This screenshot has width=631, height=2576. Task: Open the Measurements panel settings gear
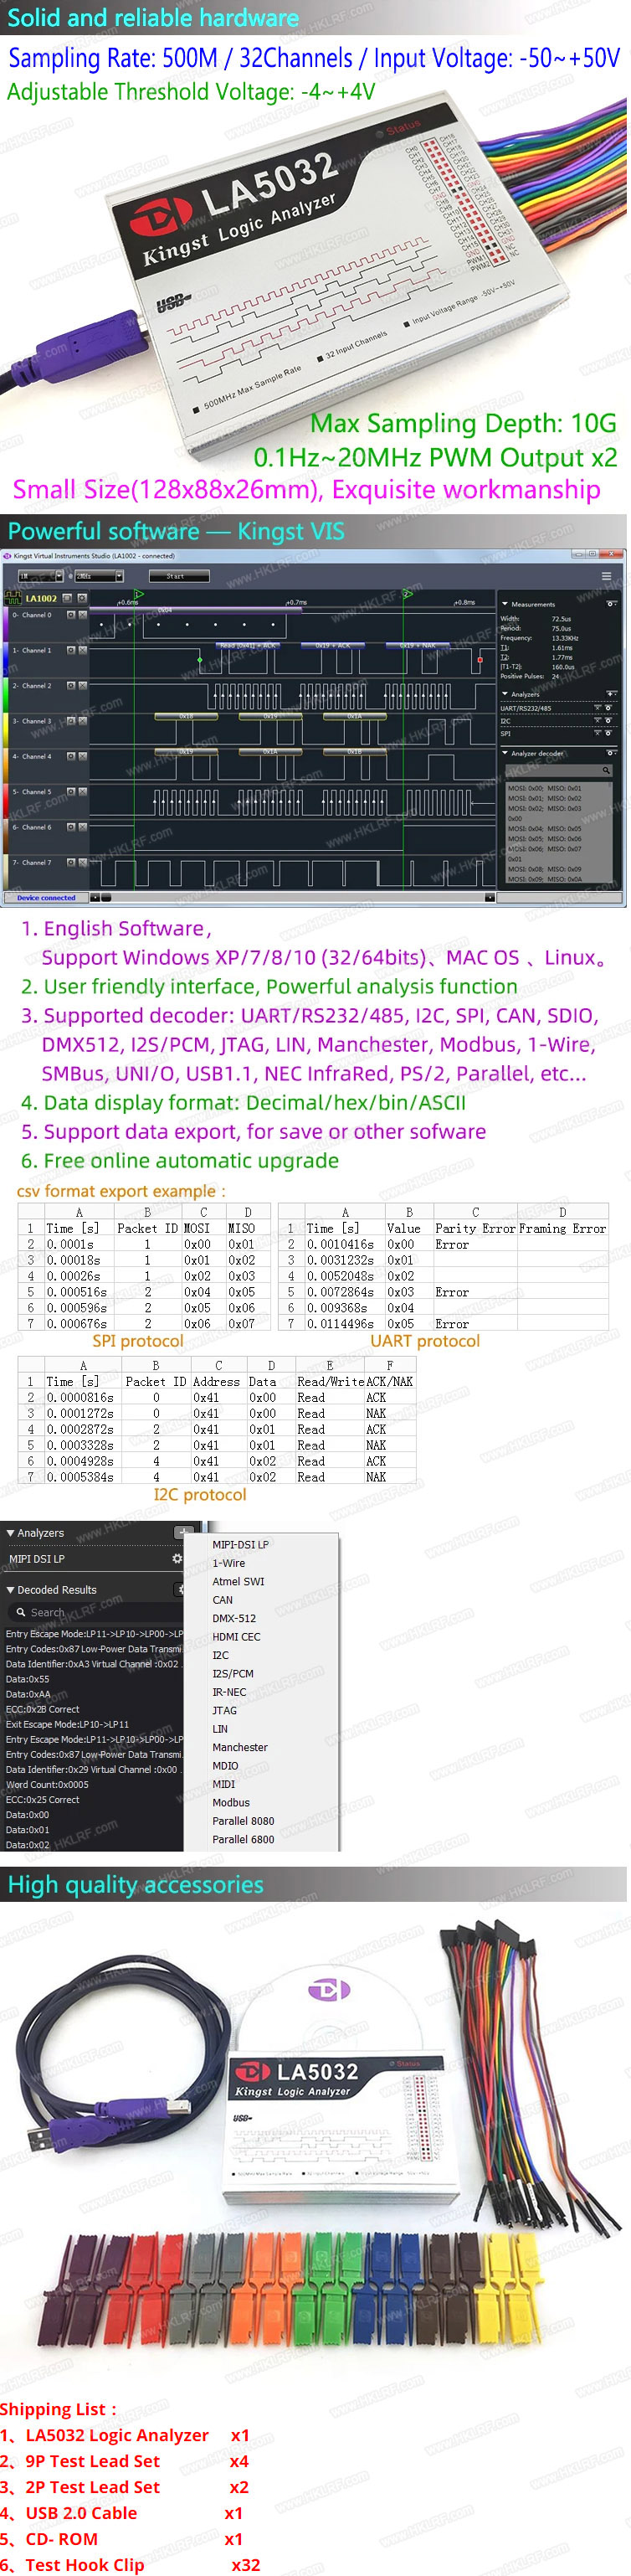pyautogui.click(x=610, y=604)
